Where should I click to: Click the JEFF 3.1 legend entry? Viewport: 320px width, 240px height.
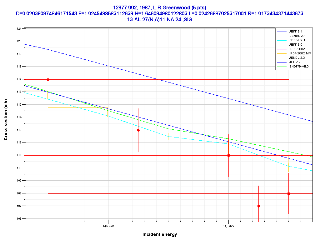(x=296, y=32)
